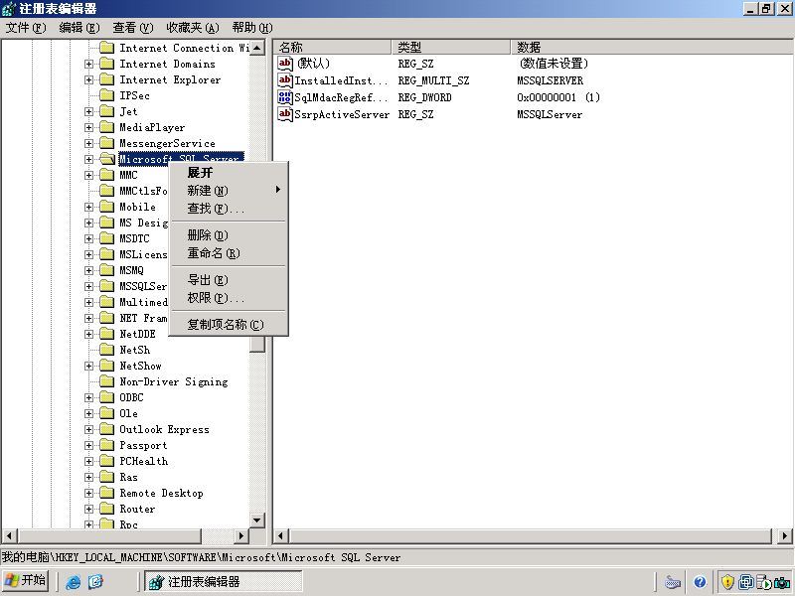Select the PCHealth key
The height and width of the screenshot is (596, 795).
(143, 461)
